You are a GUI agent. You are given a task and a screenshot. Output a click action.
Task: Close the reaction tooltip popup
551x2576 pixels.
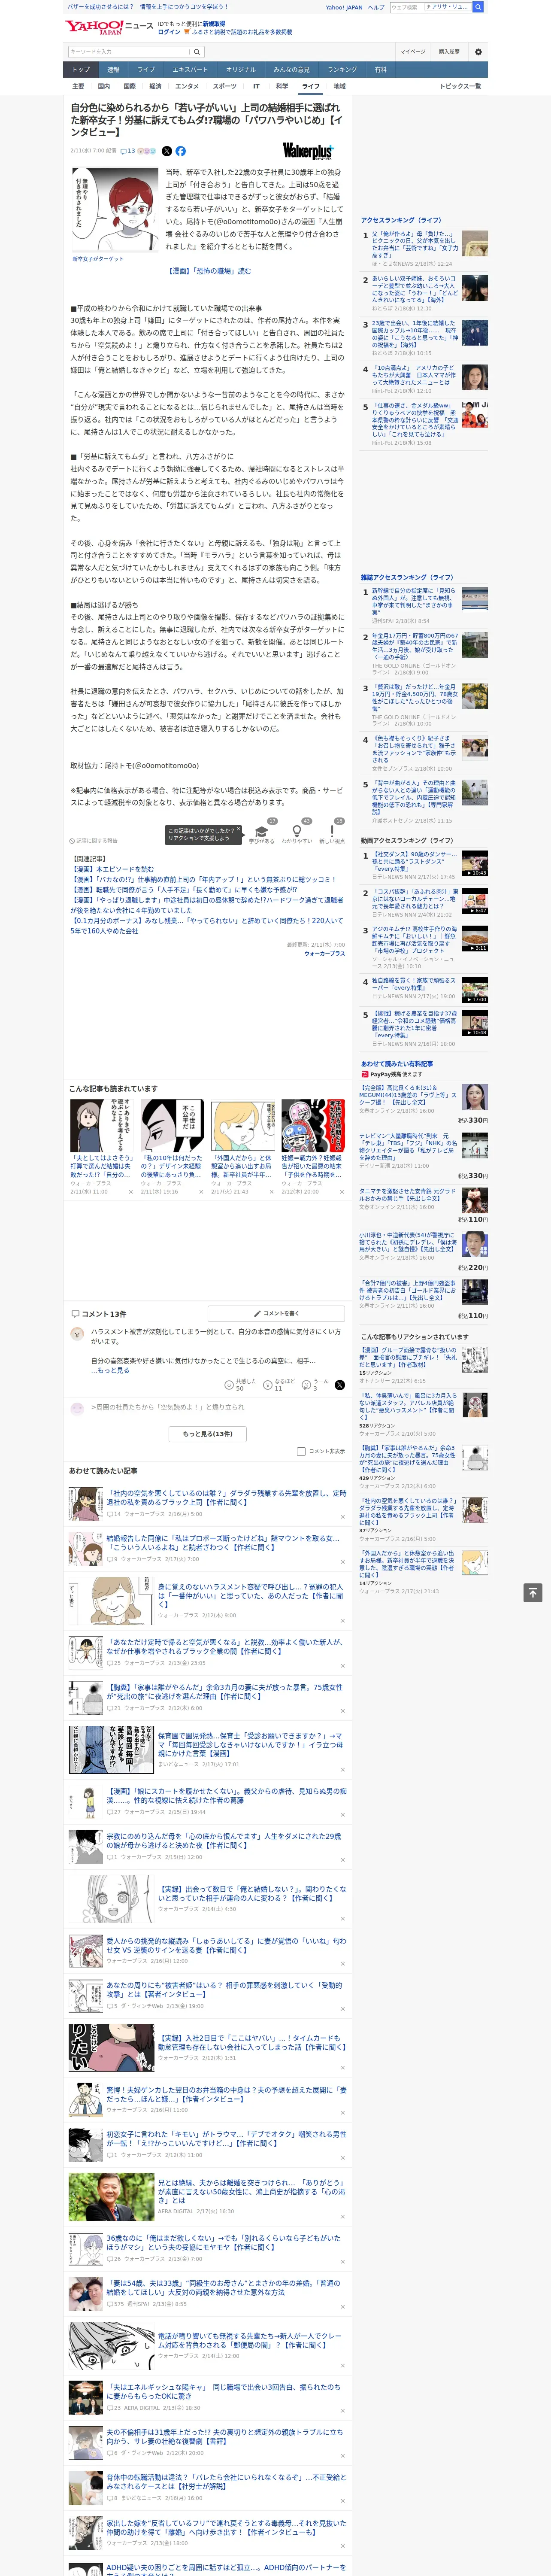point(239,829)
